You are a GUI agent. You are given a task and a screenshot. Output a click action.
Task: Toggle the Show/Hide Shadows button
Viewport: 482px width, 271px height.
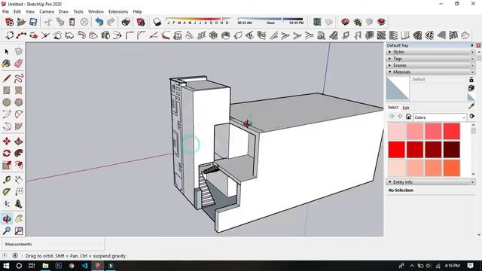[x=157, y=22]
